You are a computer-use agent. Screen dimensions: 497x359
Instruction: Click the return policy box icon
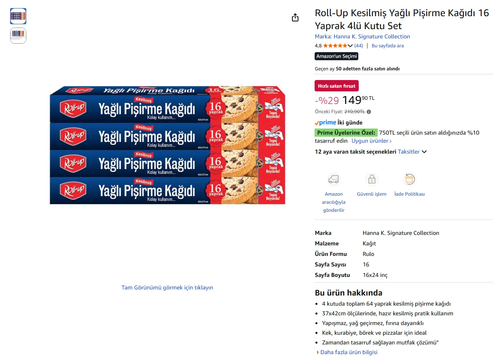pyautogui.click(x=409, y=179)
